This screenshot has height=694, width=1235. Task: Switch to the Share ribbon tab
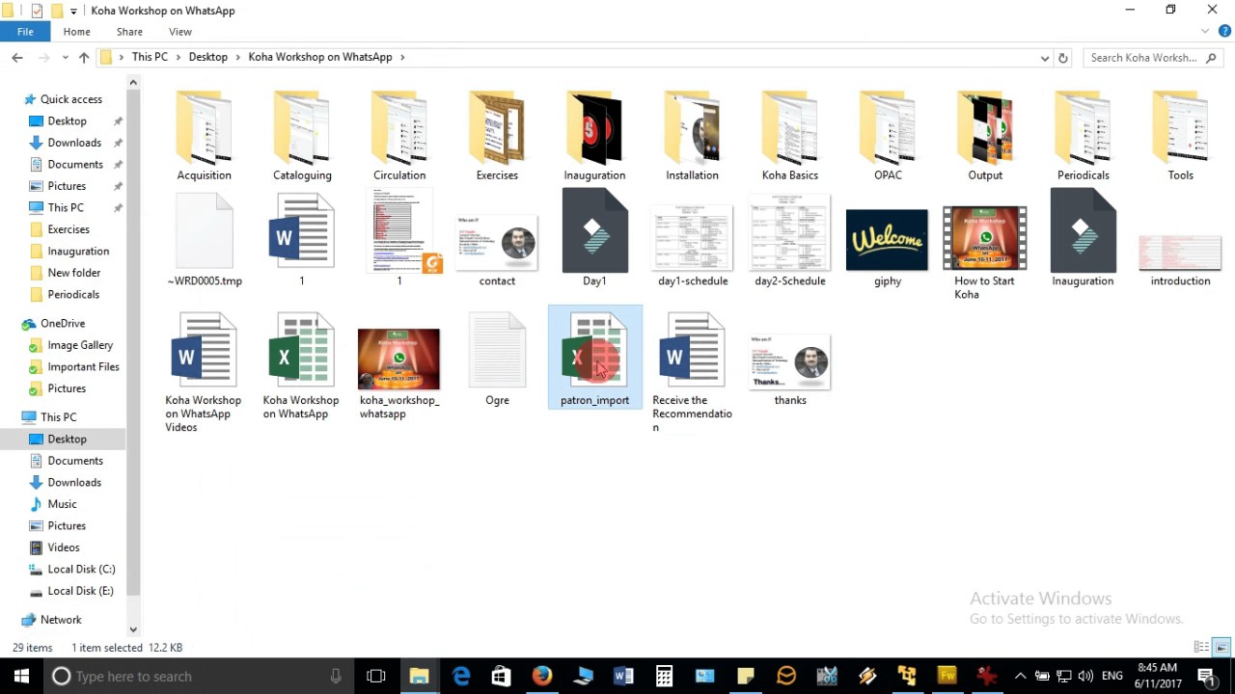129,32
